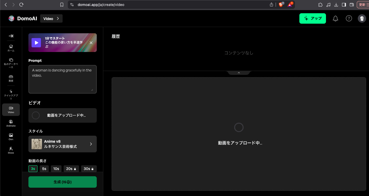Select 5s video length
Screen dimensions: 369x196
click(x=44, y=169)
